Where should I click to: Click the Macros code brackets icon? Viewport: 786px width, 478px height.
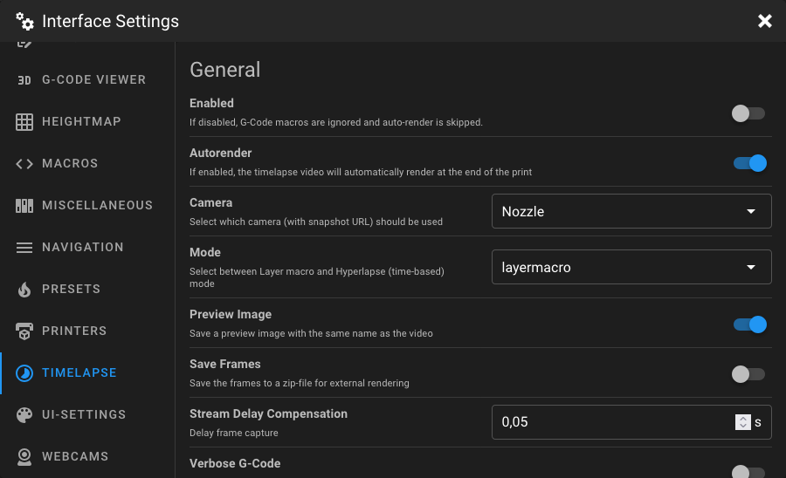pyautogui.click(x=24, y=164)
